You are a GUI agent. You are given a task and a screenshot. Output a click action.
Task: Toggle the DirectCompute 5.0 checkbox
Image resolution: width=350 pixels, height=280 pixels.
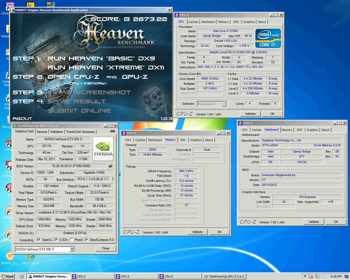click(x=86, y=240)
